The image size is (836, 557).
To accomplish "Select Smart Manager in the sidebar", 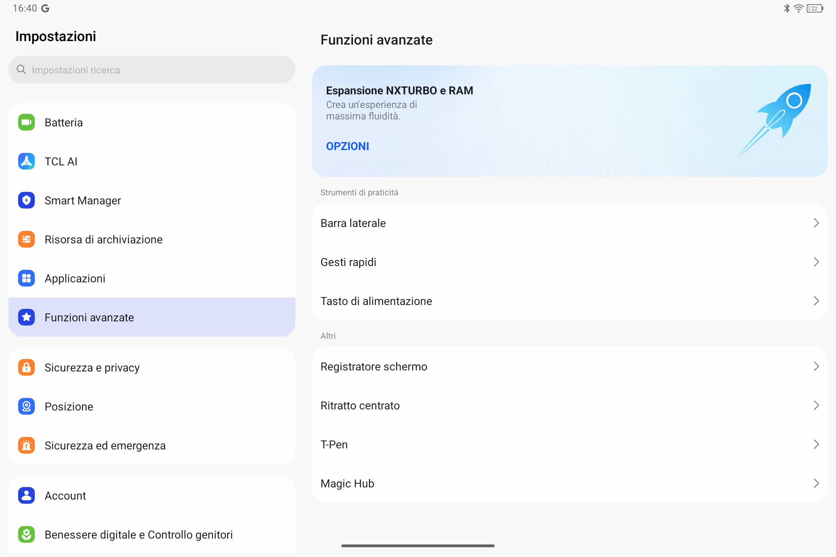I will [x=152, y=201].
